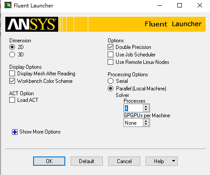Screen dimensions: 210x175
Task: Choose Serial processing option
Action: 110,81
